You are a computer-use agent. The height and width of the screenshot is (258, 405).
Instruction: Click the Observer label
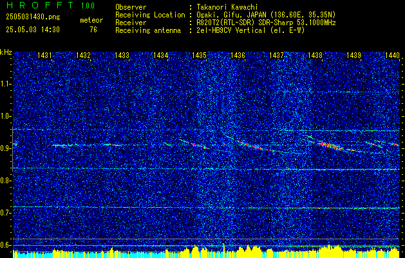(131, 7)
